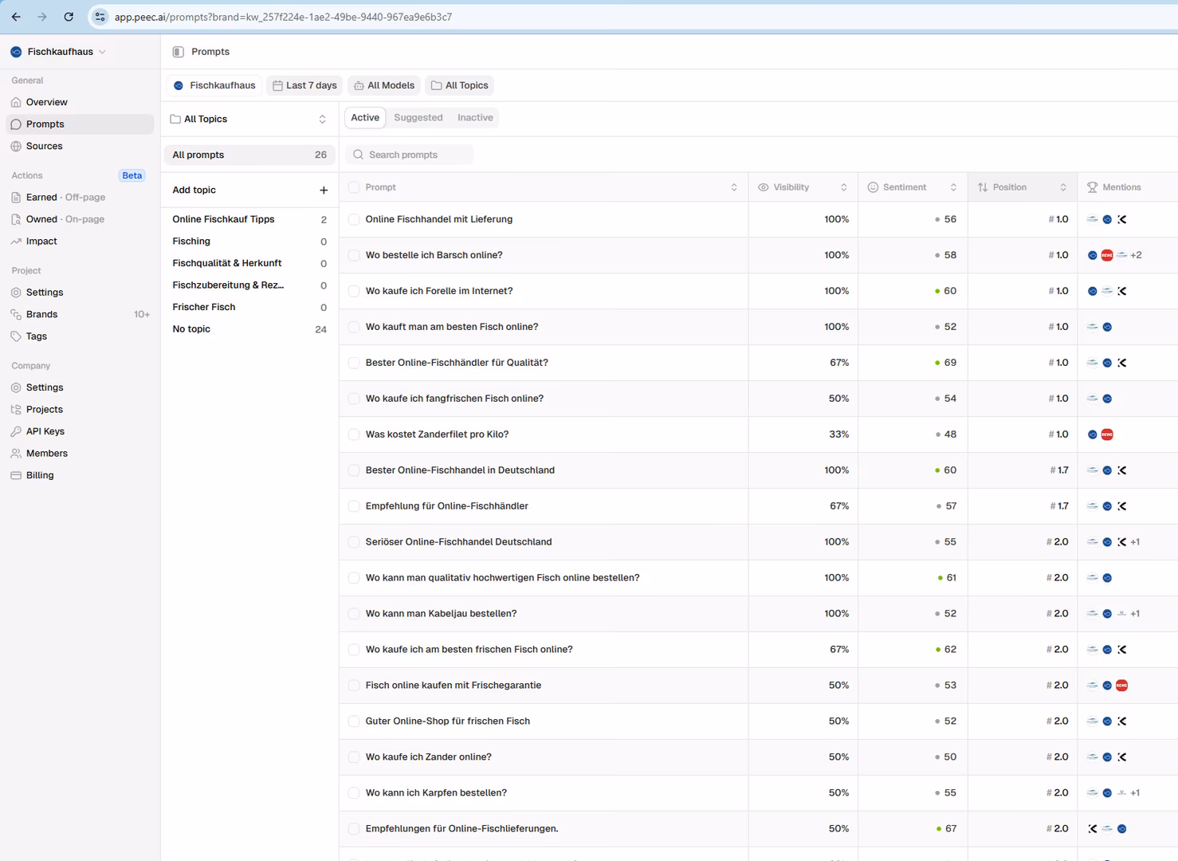1178x861 pixels.
Task: Switch to the Suggested tab
Action: tap(418, 118)
